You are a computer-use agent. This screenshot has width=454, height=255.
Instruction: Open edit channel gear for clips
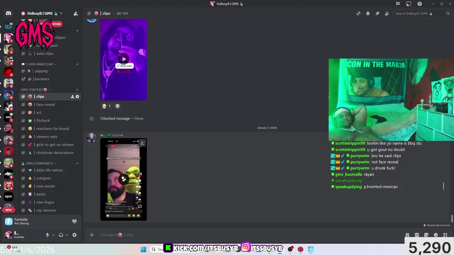pos(77,97)
